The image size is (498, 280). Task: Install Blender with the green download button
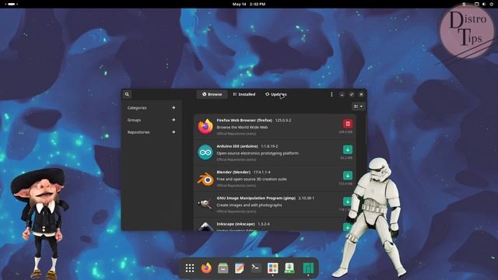pyautogui.click(x=348, y=176)
